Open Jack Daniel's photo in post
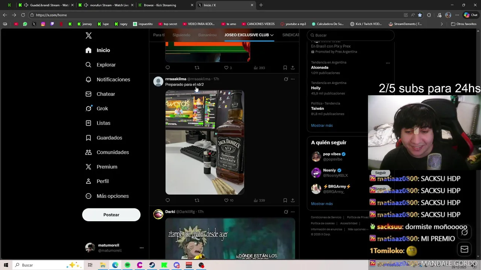The image size is (481, 270). pyautogui.click(x=205, y=142)
